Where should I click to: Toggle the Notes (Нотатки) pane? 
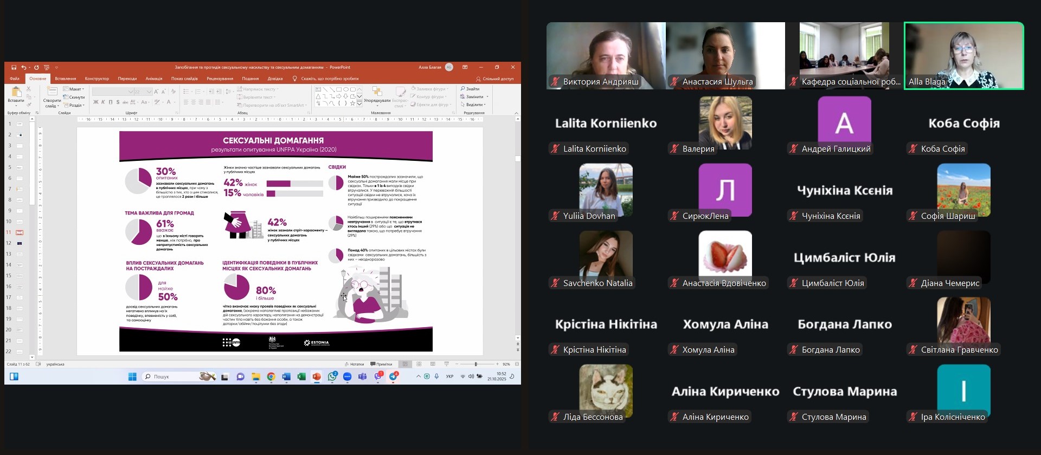[x=354, y=364]
